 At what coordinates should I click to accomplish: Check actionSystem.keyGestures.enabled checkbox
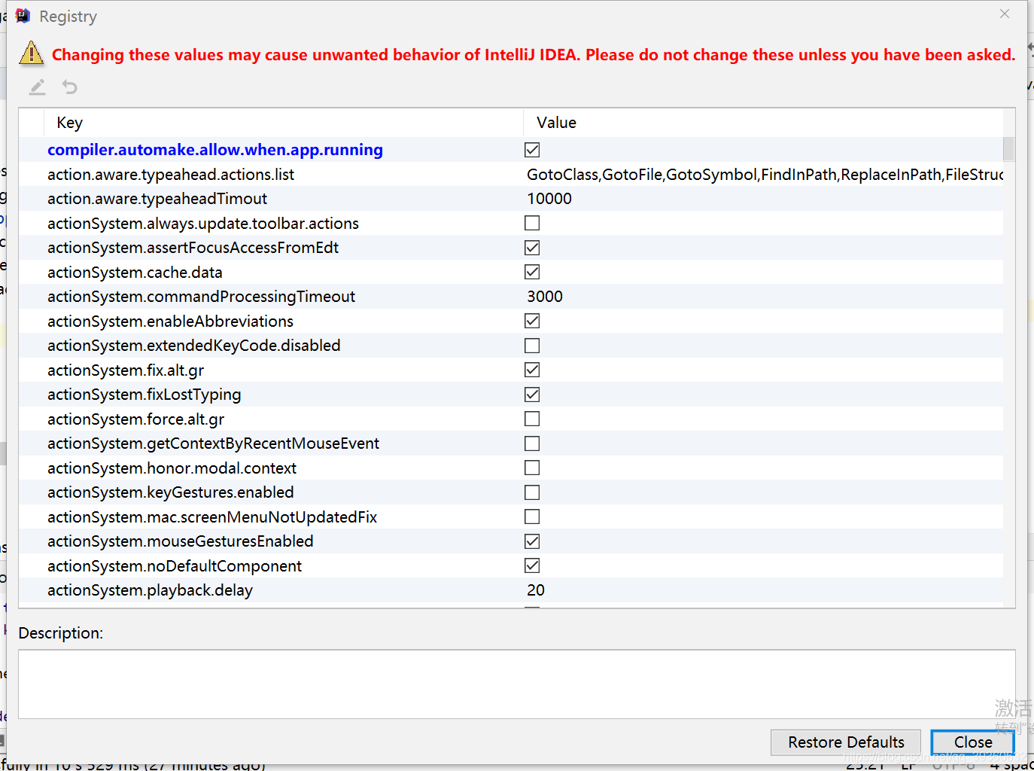tap(532, 492)
